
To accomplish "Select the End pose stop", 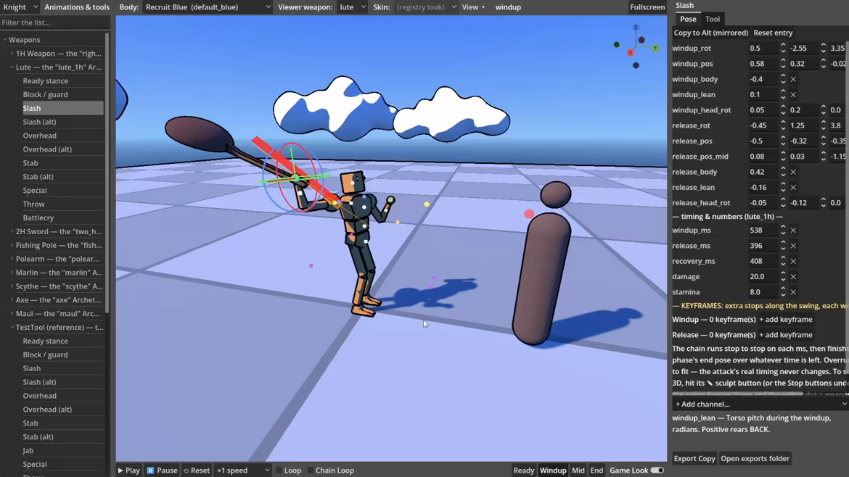I will point(596,470).
